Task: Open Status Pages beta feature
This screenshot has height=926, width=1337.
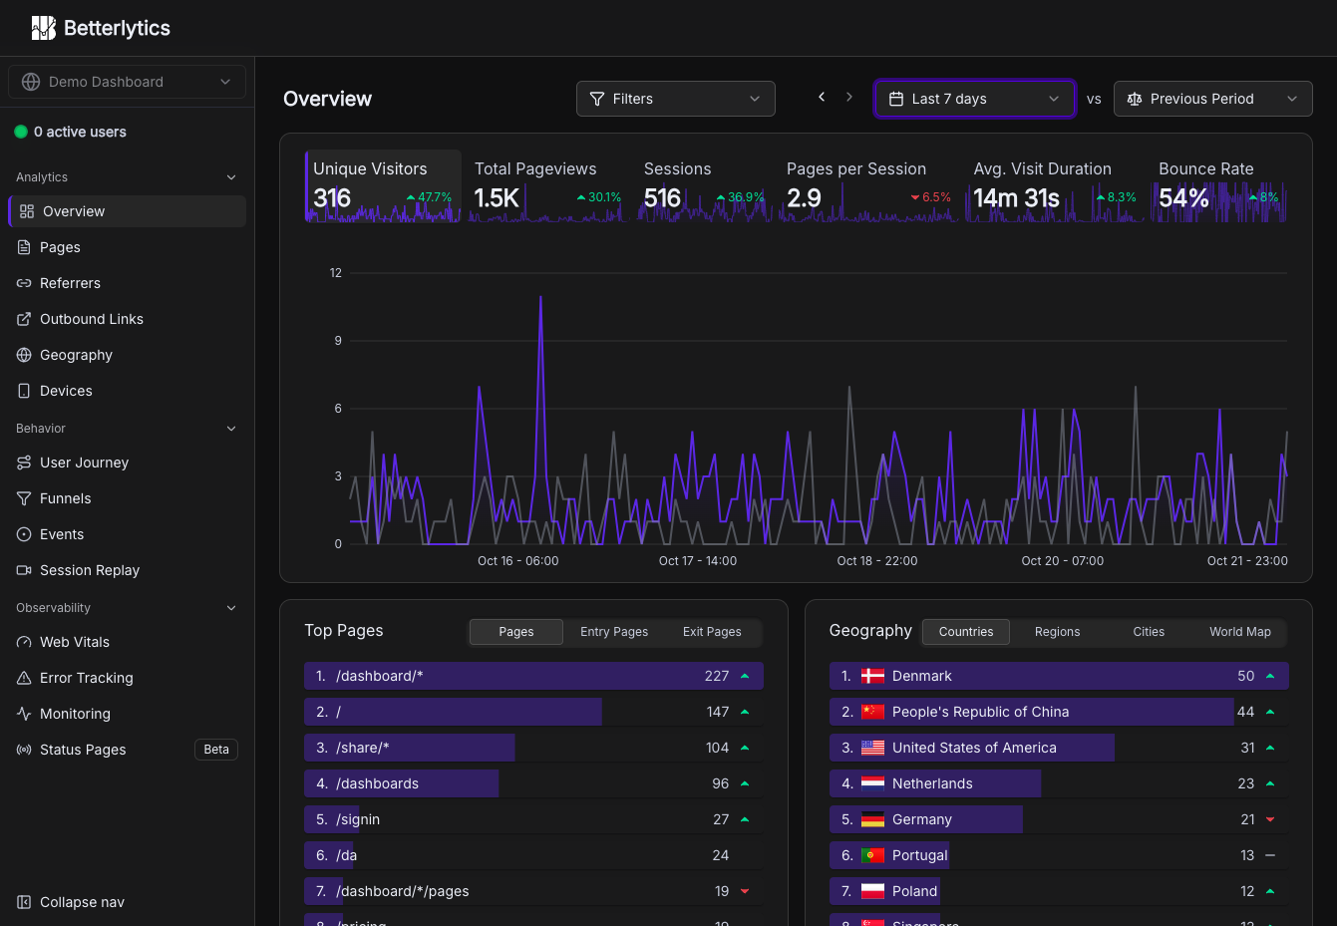Action: tap(127, 750)
